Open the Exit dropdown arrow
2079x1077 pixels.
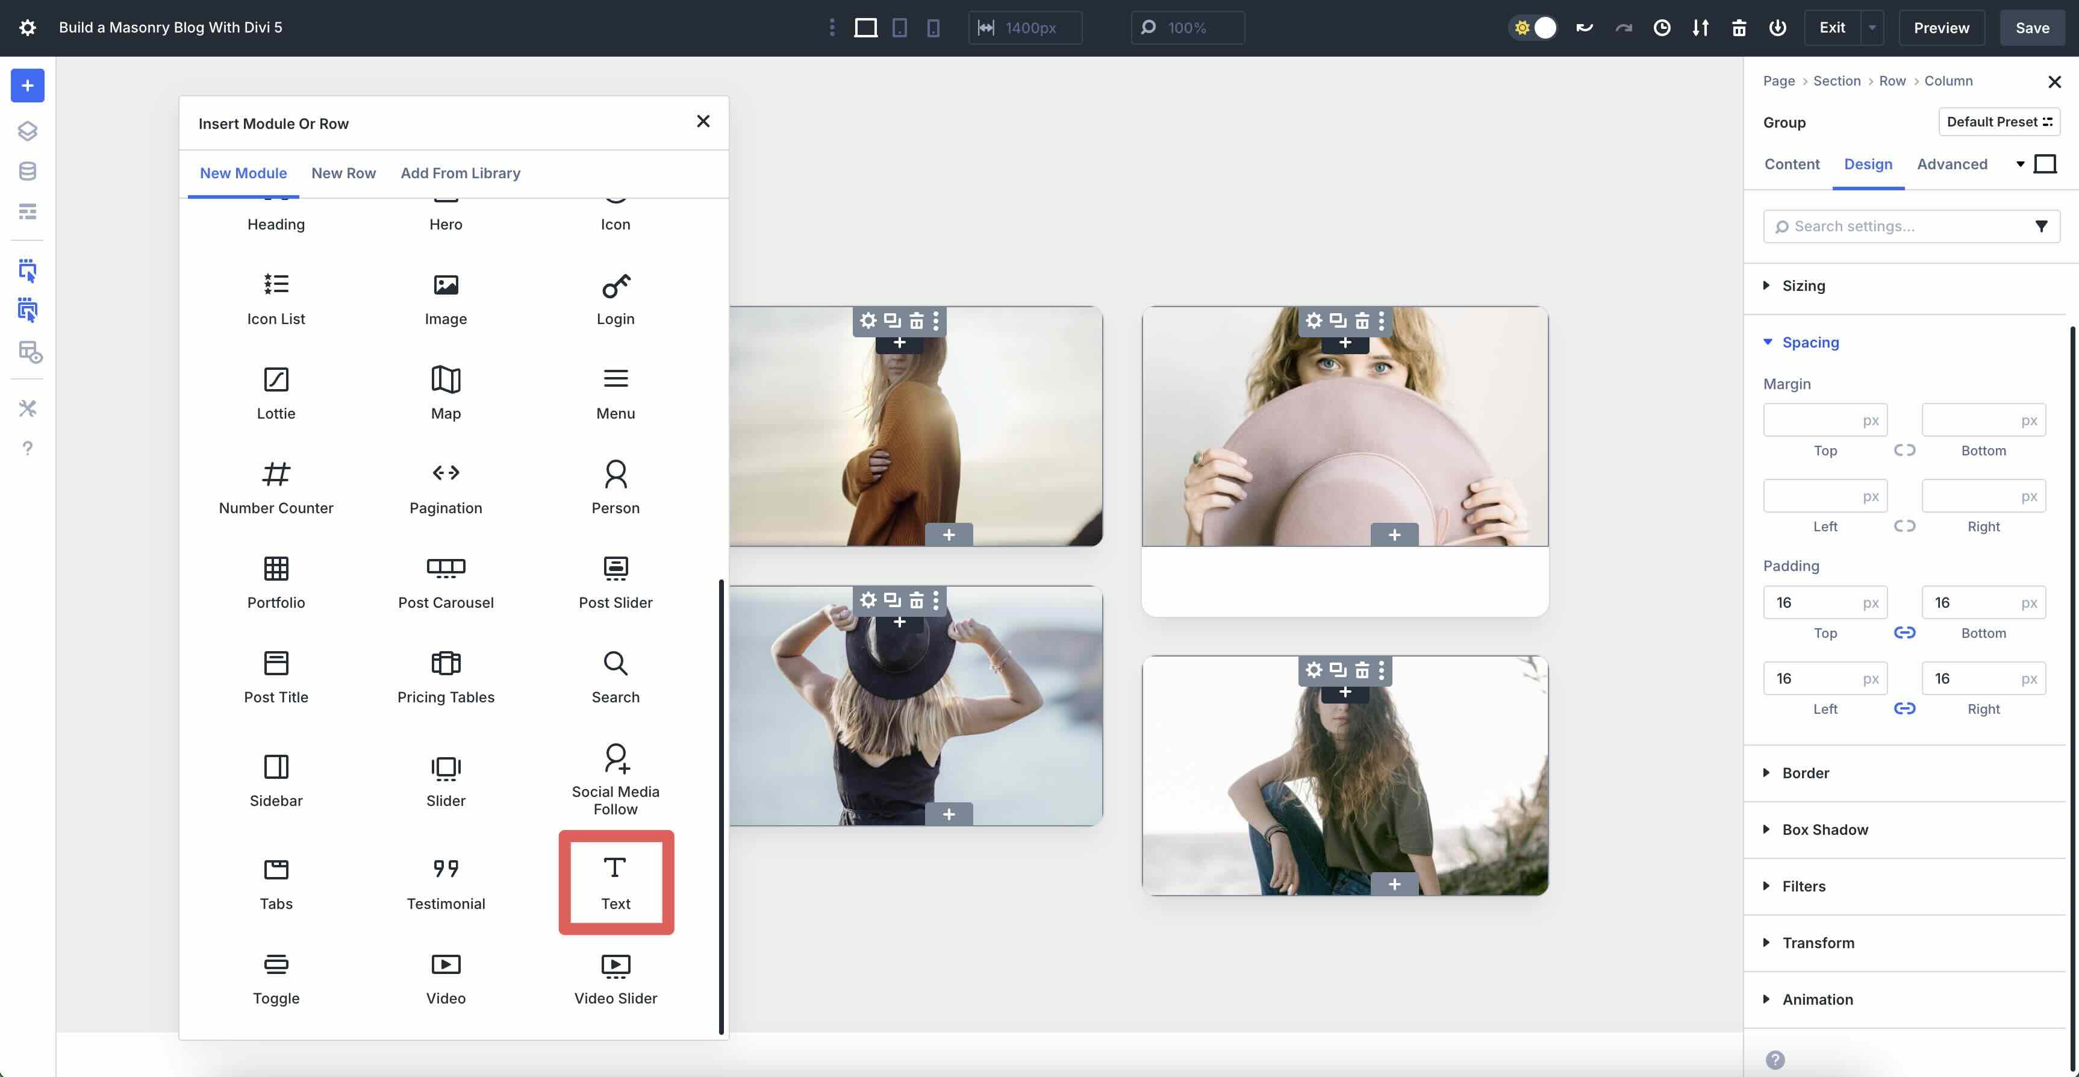[1872, 27]
